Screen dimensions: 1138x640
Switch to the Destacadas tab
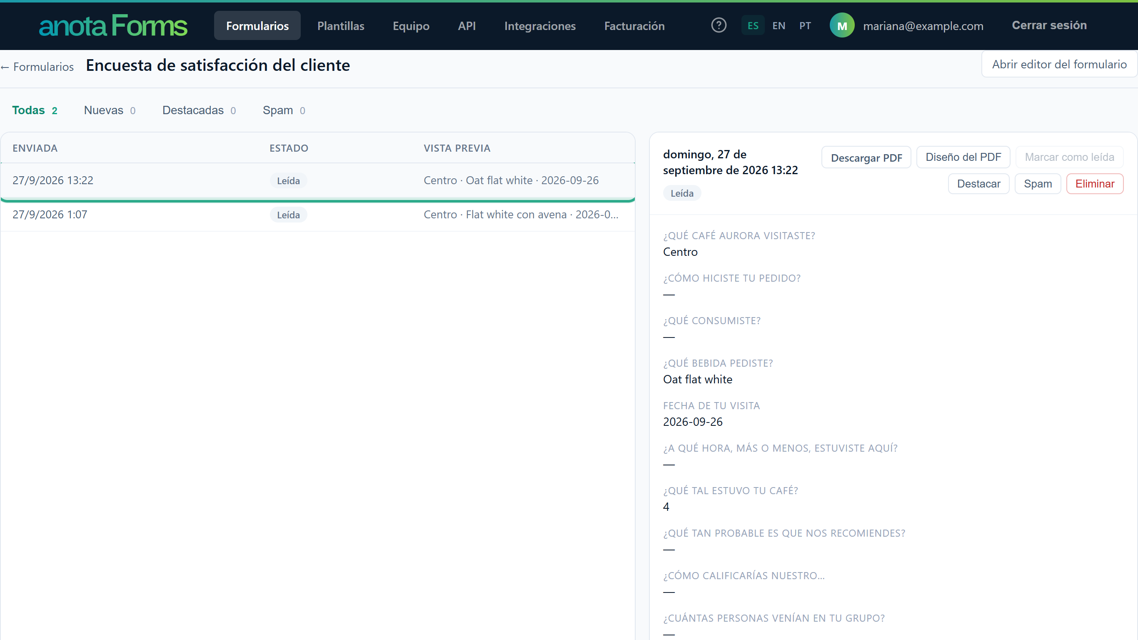click(199, 110)
